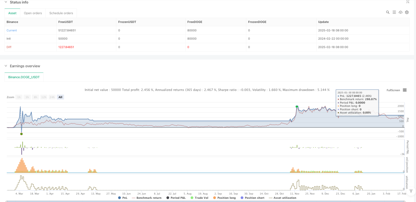Screen dimensions: 416x202
Task: Click the green marker dot on the chart peak
Action: click(x=297, y=106)
